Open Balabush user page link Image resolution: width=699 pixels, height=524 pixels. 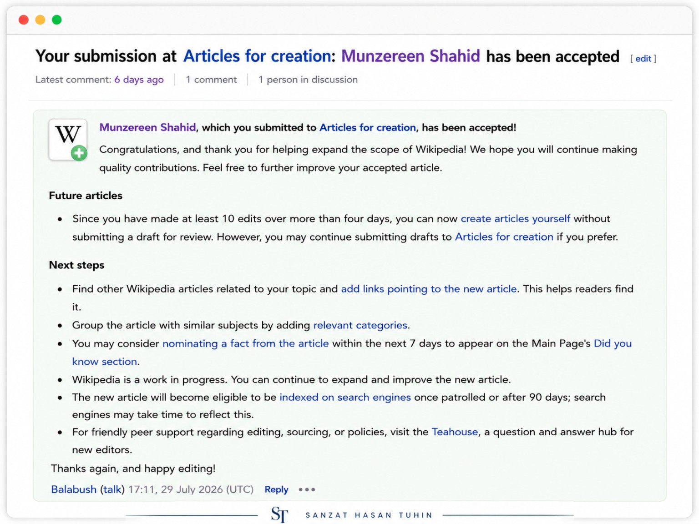tap(74, 489)
